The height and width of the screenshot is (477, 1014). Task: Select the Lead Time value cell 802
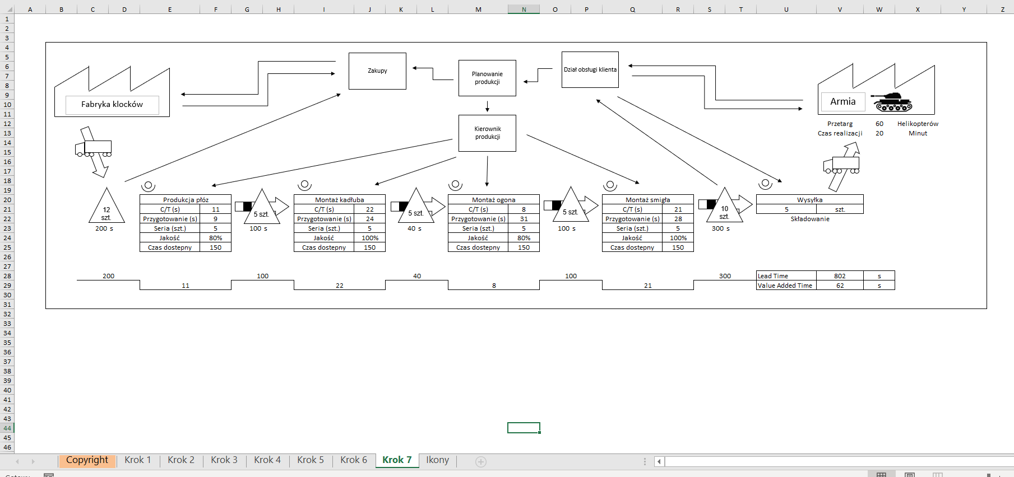coord(839,276)
